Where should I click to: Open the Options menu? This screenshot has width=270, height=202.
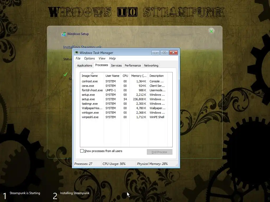point(89,58)
